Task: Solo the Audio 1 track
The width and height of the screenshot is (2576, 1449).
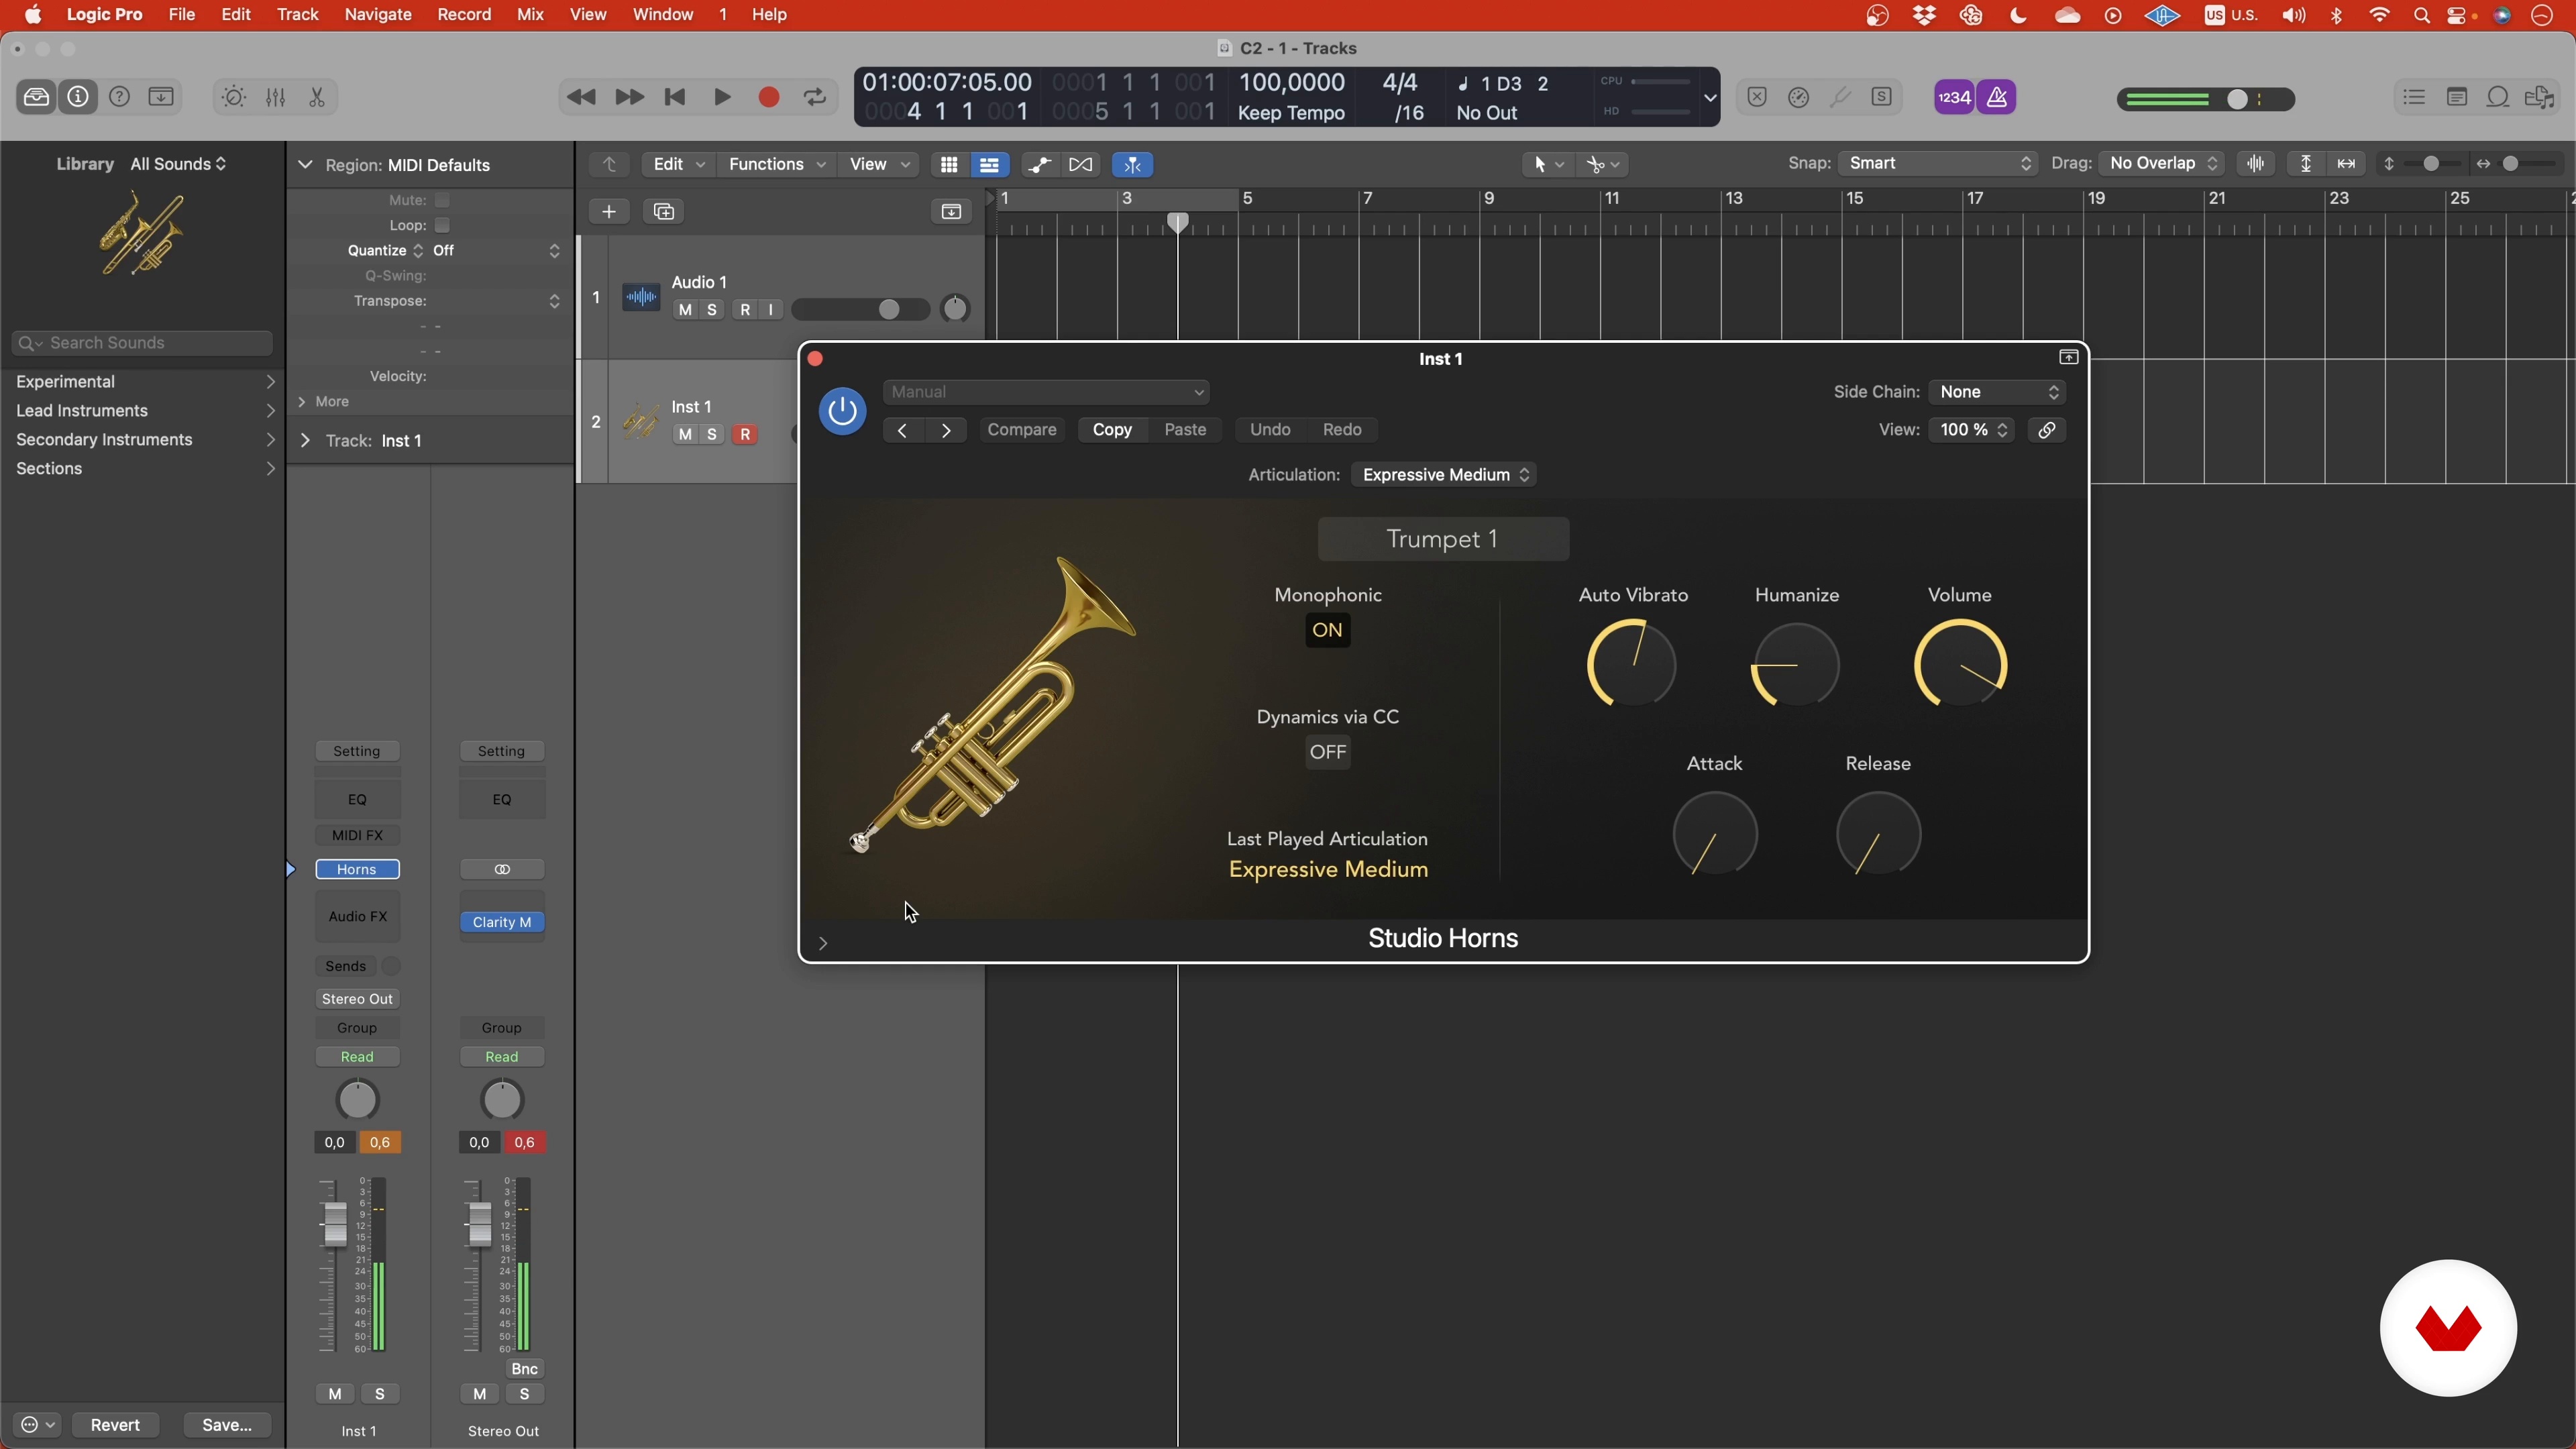Action: coord(712,310)
